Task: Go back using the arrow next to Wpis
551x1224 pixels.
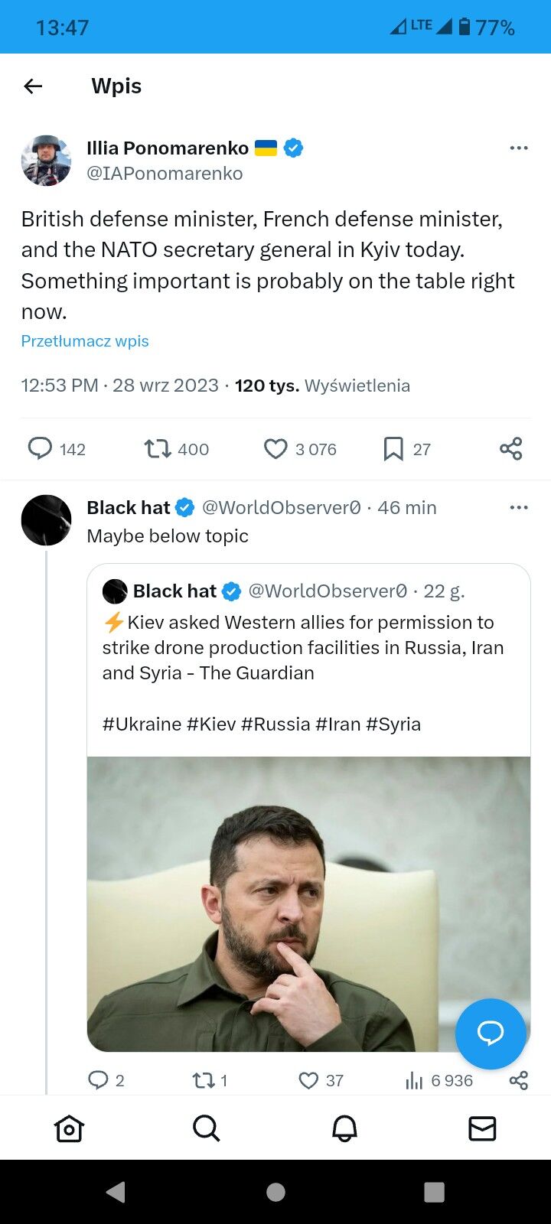Action: pyautogui.click(x=32, y=86)
